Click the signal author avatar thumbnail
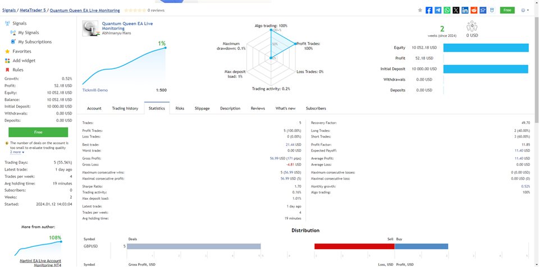 tap(91, 29)
